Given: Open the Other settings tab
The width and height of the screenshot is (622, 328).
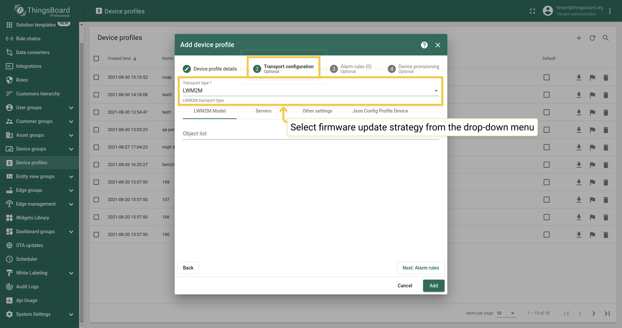Looking at the screenshot, I should (x=317, y=111).
